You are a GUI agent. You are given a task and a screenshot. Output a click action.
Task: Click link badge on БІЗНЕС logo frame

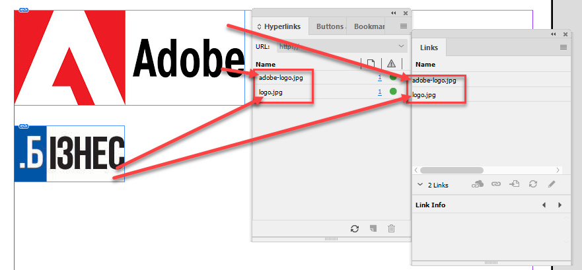[24, 126]
